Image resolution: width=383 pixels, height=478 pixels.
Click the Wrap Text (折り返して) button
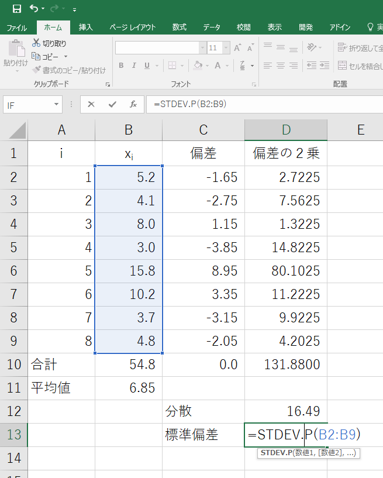[x=360, y=47]
